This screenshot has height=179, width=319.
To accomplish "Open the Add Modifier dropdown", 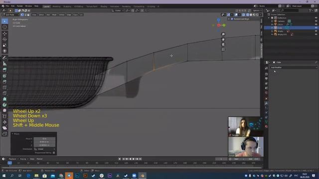I will point(294,68).
